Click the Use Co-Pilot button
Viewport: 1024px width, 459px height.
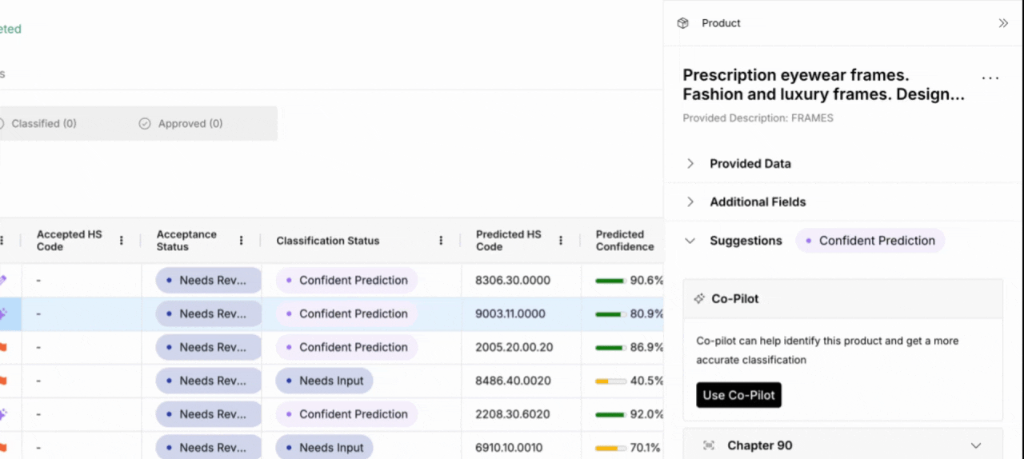point(738,395)
